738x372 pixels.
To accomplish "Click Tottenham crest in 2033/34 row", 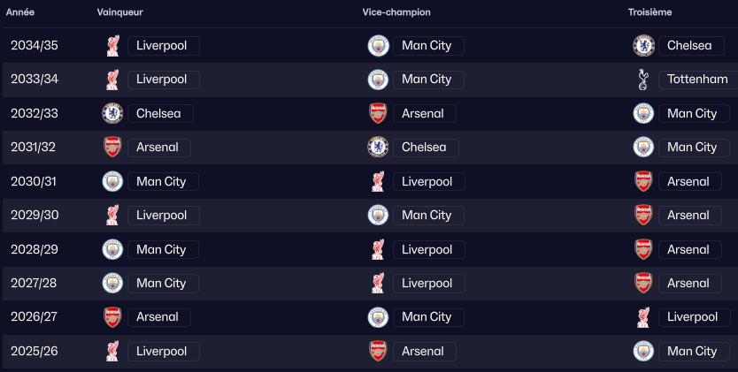I will (643, 80).
